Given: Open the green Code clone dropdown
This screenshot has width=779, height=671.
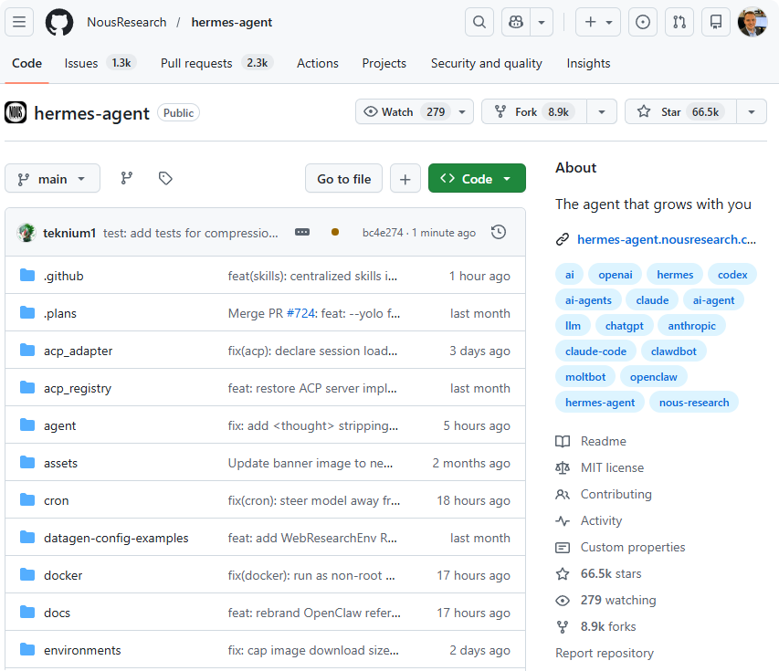Looking at the screenshot, I should click(x=477, y=178).
